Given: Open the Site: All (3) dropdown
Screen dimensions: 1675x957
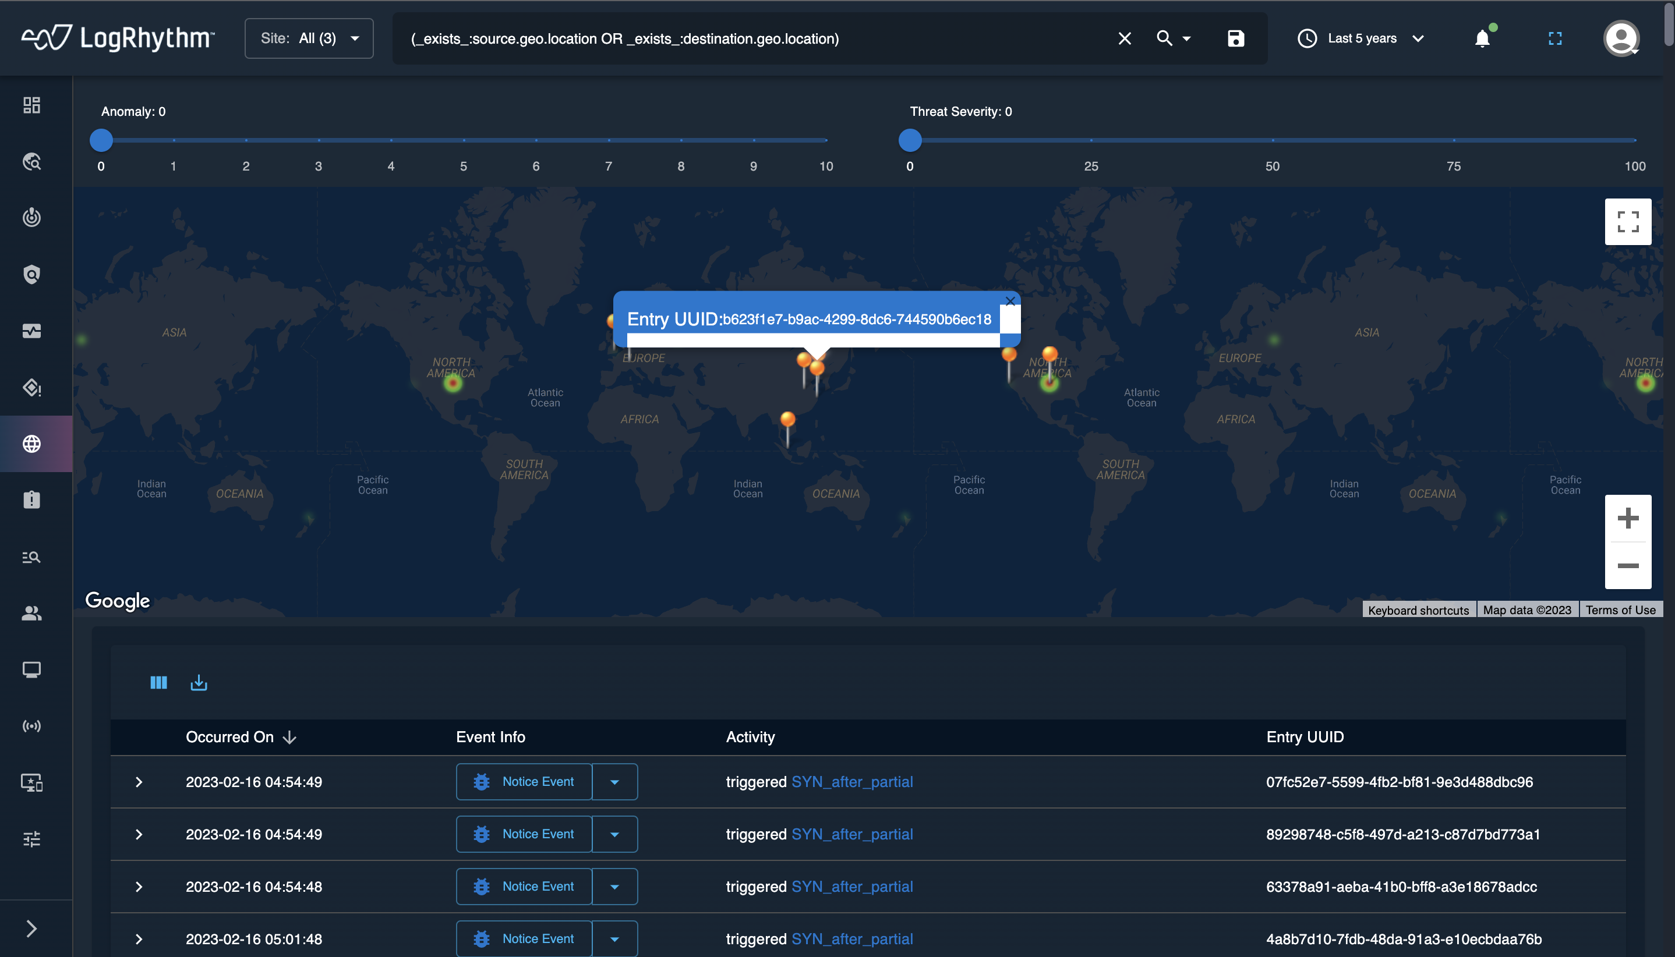Looking at the screenshot, I should tap(309, 39).
